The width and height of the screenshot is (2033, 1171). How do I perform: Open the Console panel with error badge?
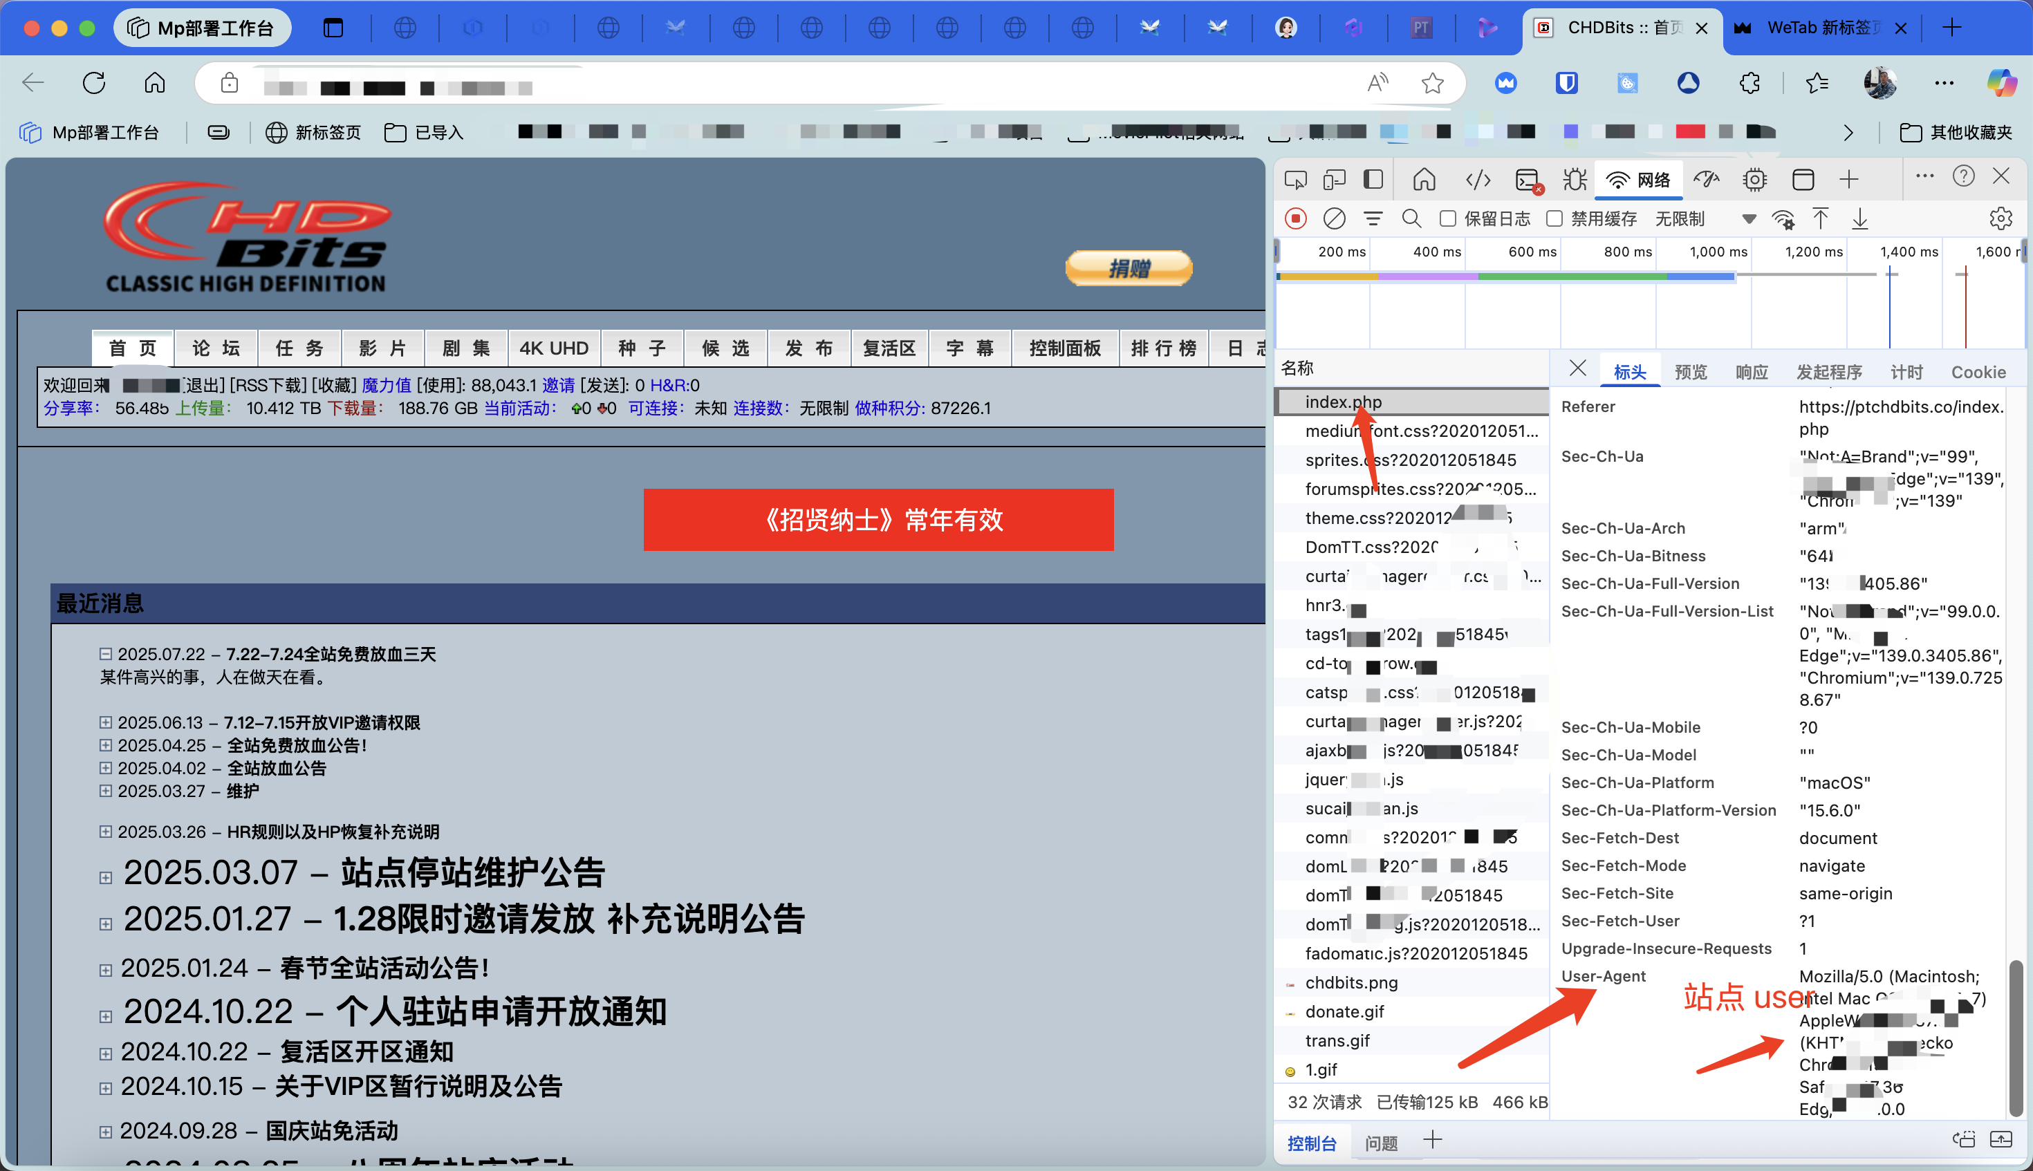click(1528, 180)
